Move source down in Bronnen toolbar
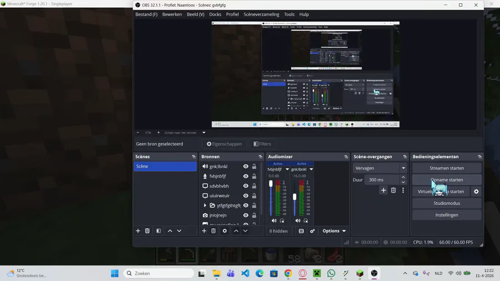The image size is (500, 281). pos(245,230)
